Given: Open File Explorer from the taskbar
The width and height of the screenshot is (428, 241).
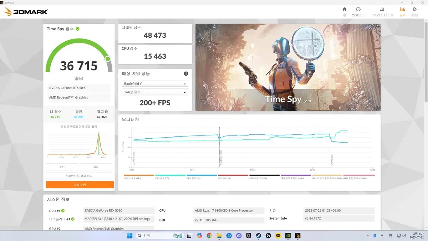Looking at the screenshot, I should (x=219, y=236).
